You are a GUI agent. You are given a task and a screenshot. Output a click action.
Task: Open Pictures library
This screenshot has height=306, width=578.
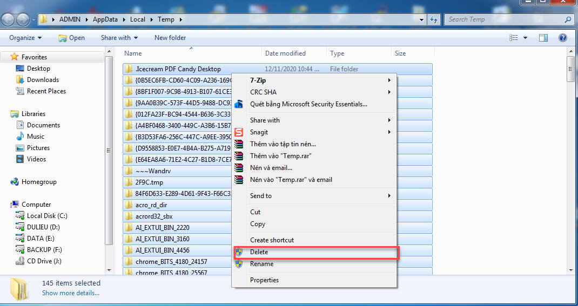[x=38, y=148]
